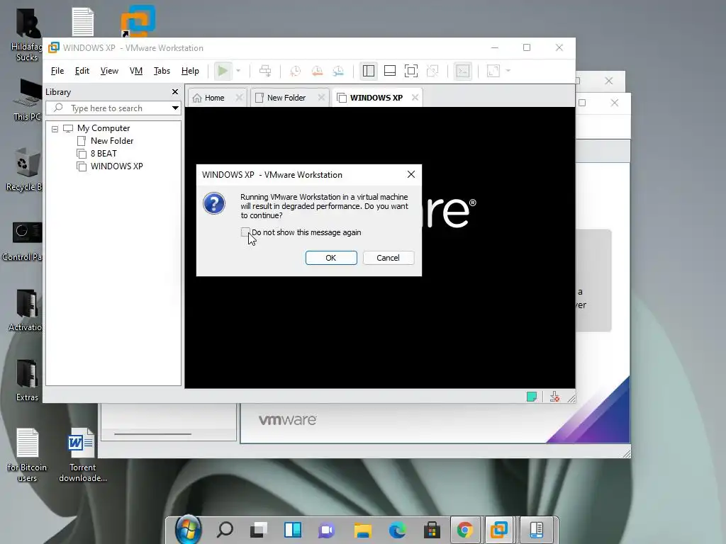Open the Library search filter dropdown

click(175, 108)
